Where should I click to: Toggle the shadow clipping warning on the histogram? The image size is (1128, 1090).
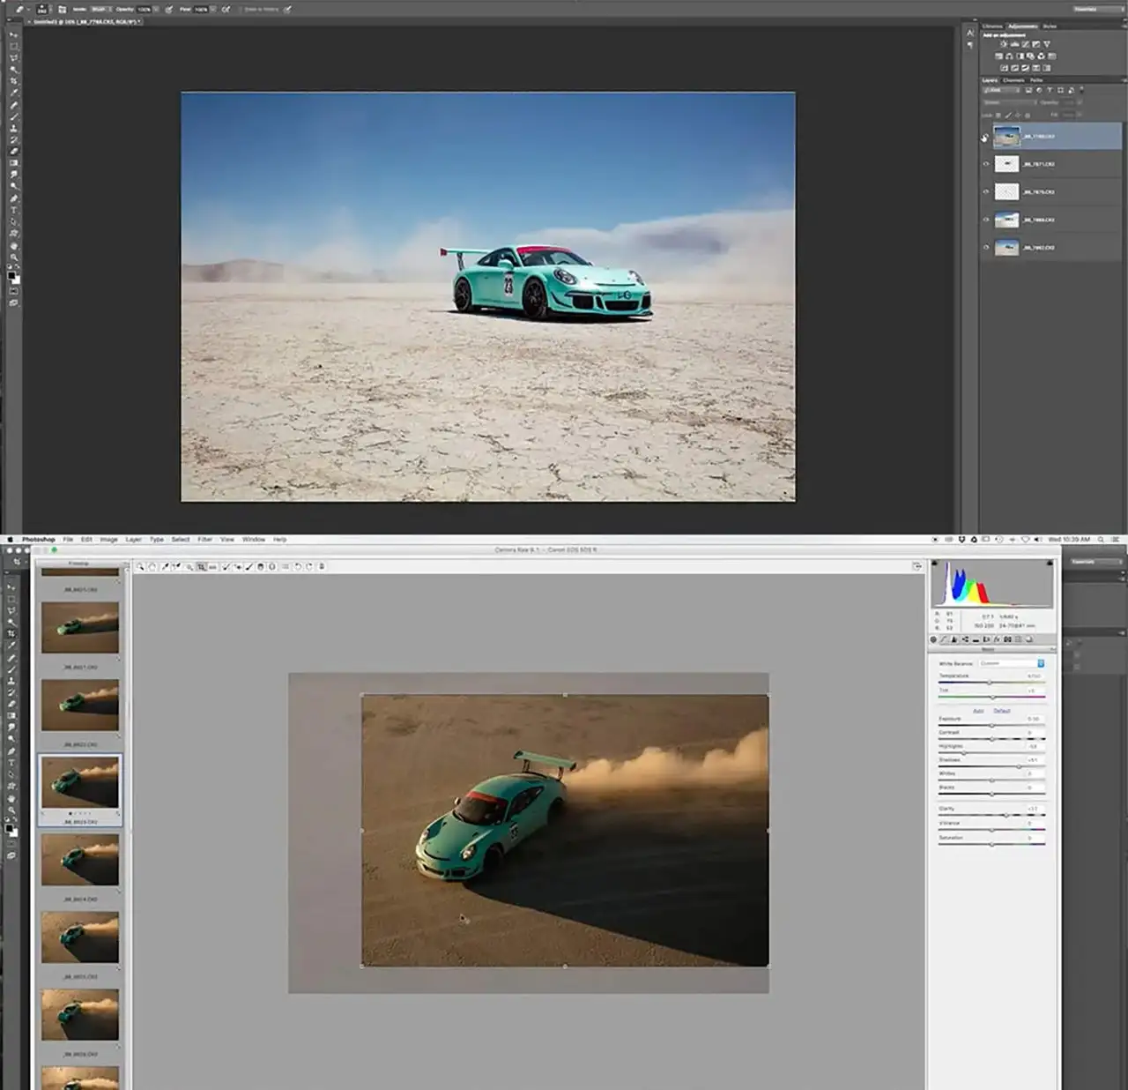935,563
